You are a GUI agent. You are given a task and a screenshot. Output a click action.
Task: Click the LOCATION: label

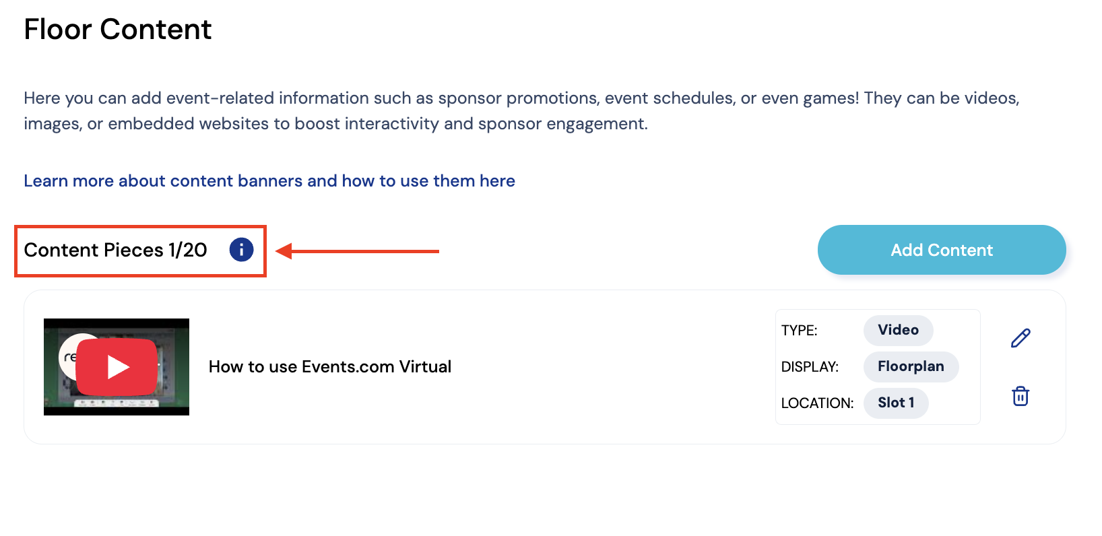[817, 403]
